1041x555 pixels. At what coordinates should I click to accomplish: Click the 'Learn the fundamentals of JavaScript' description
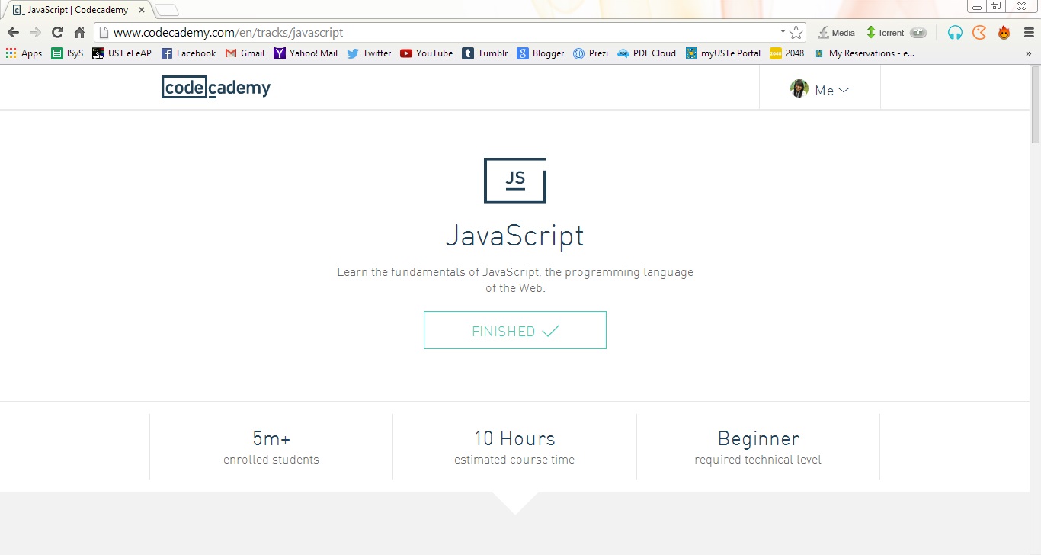coord(515,280)
